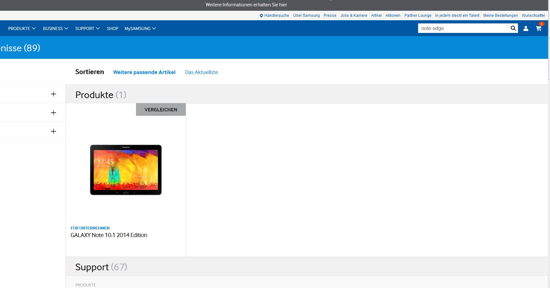Screen dimensions: 550x288
Task: Go to the SHOP menu item
Action: 112,28
